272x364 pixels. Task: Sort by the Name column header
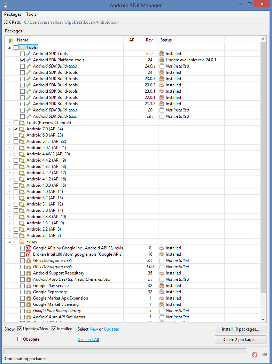(x=64, y=40)
